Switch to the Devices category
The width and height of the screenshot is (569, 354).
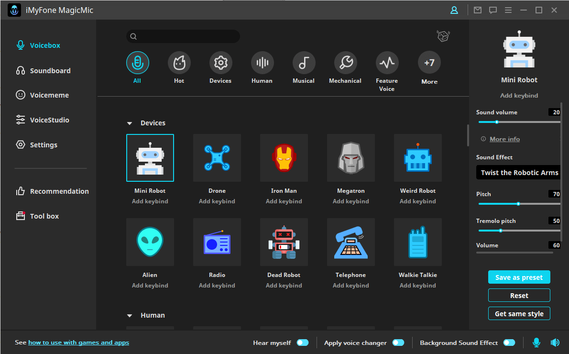point(220,68)
